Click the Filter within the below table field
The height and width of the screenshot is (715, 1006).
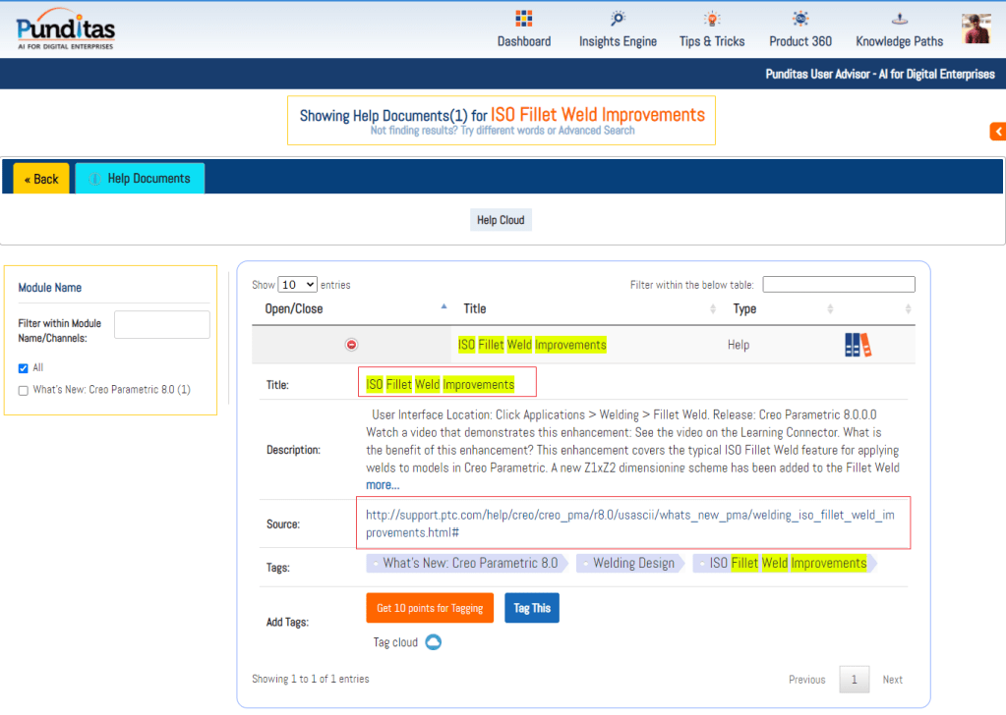838,285
